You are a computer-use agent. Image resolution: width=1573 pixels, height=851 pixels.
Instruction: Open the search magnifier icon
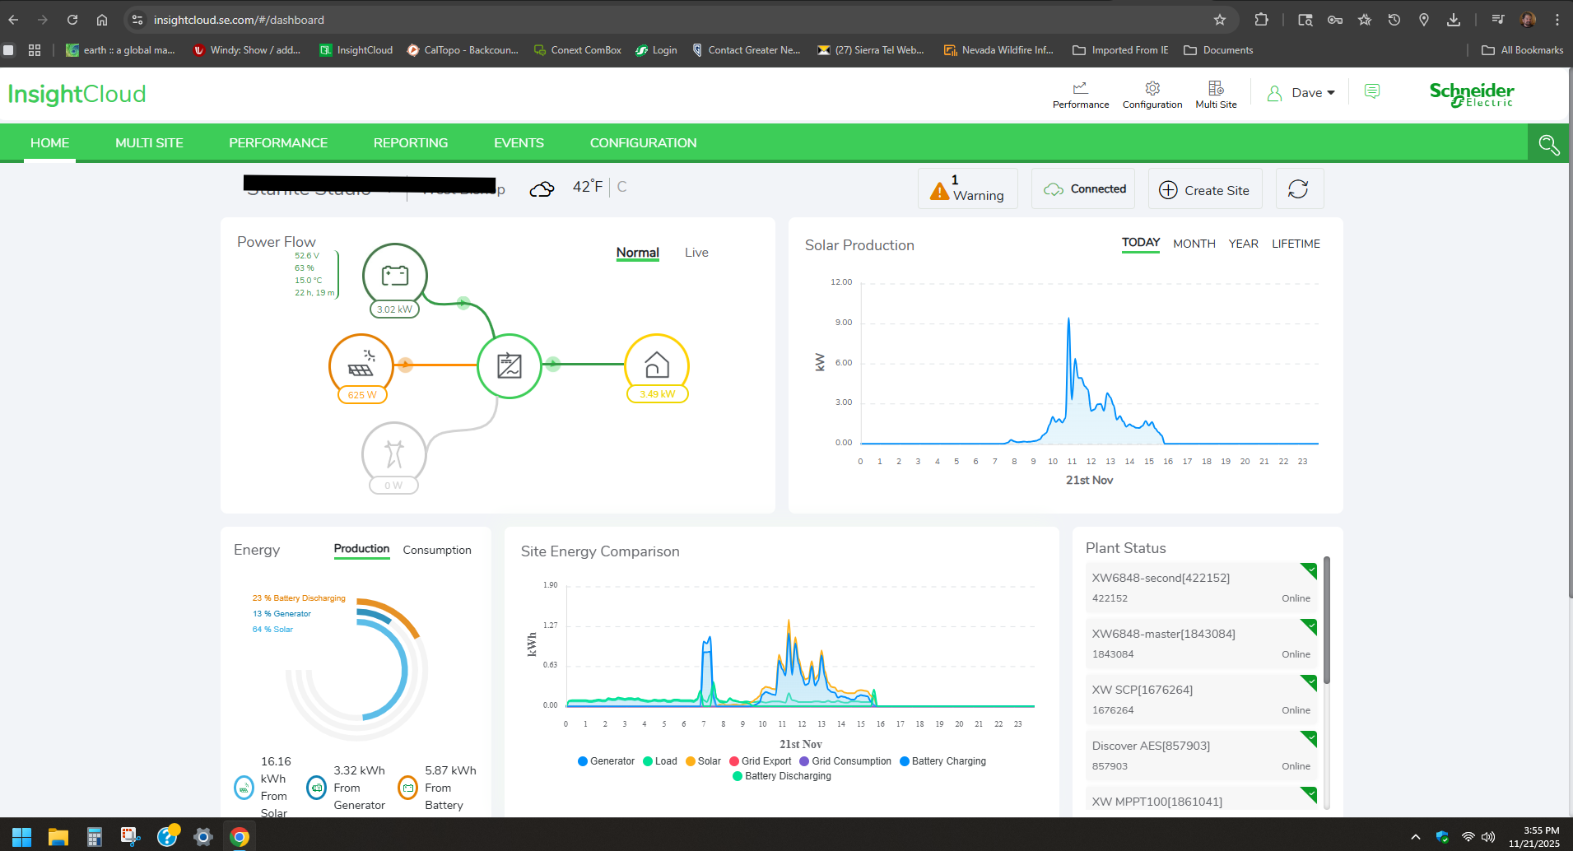coord(1548,144)
